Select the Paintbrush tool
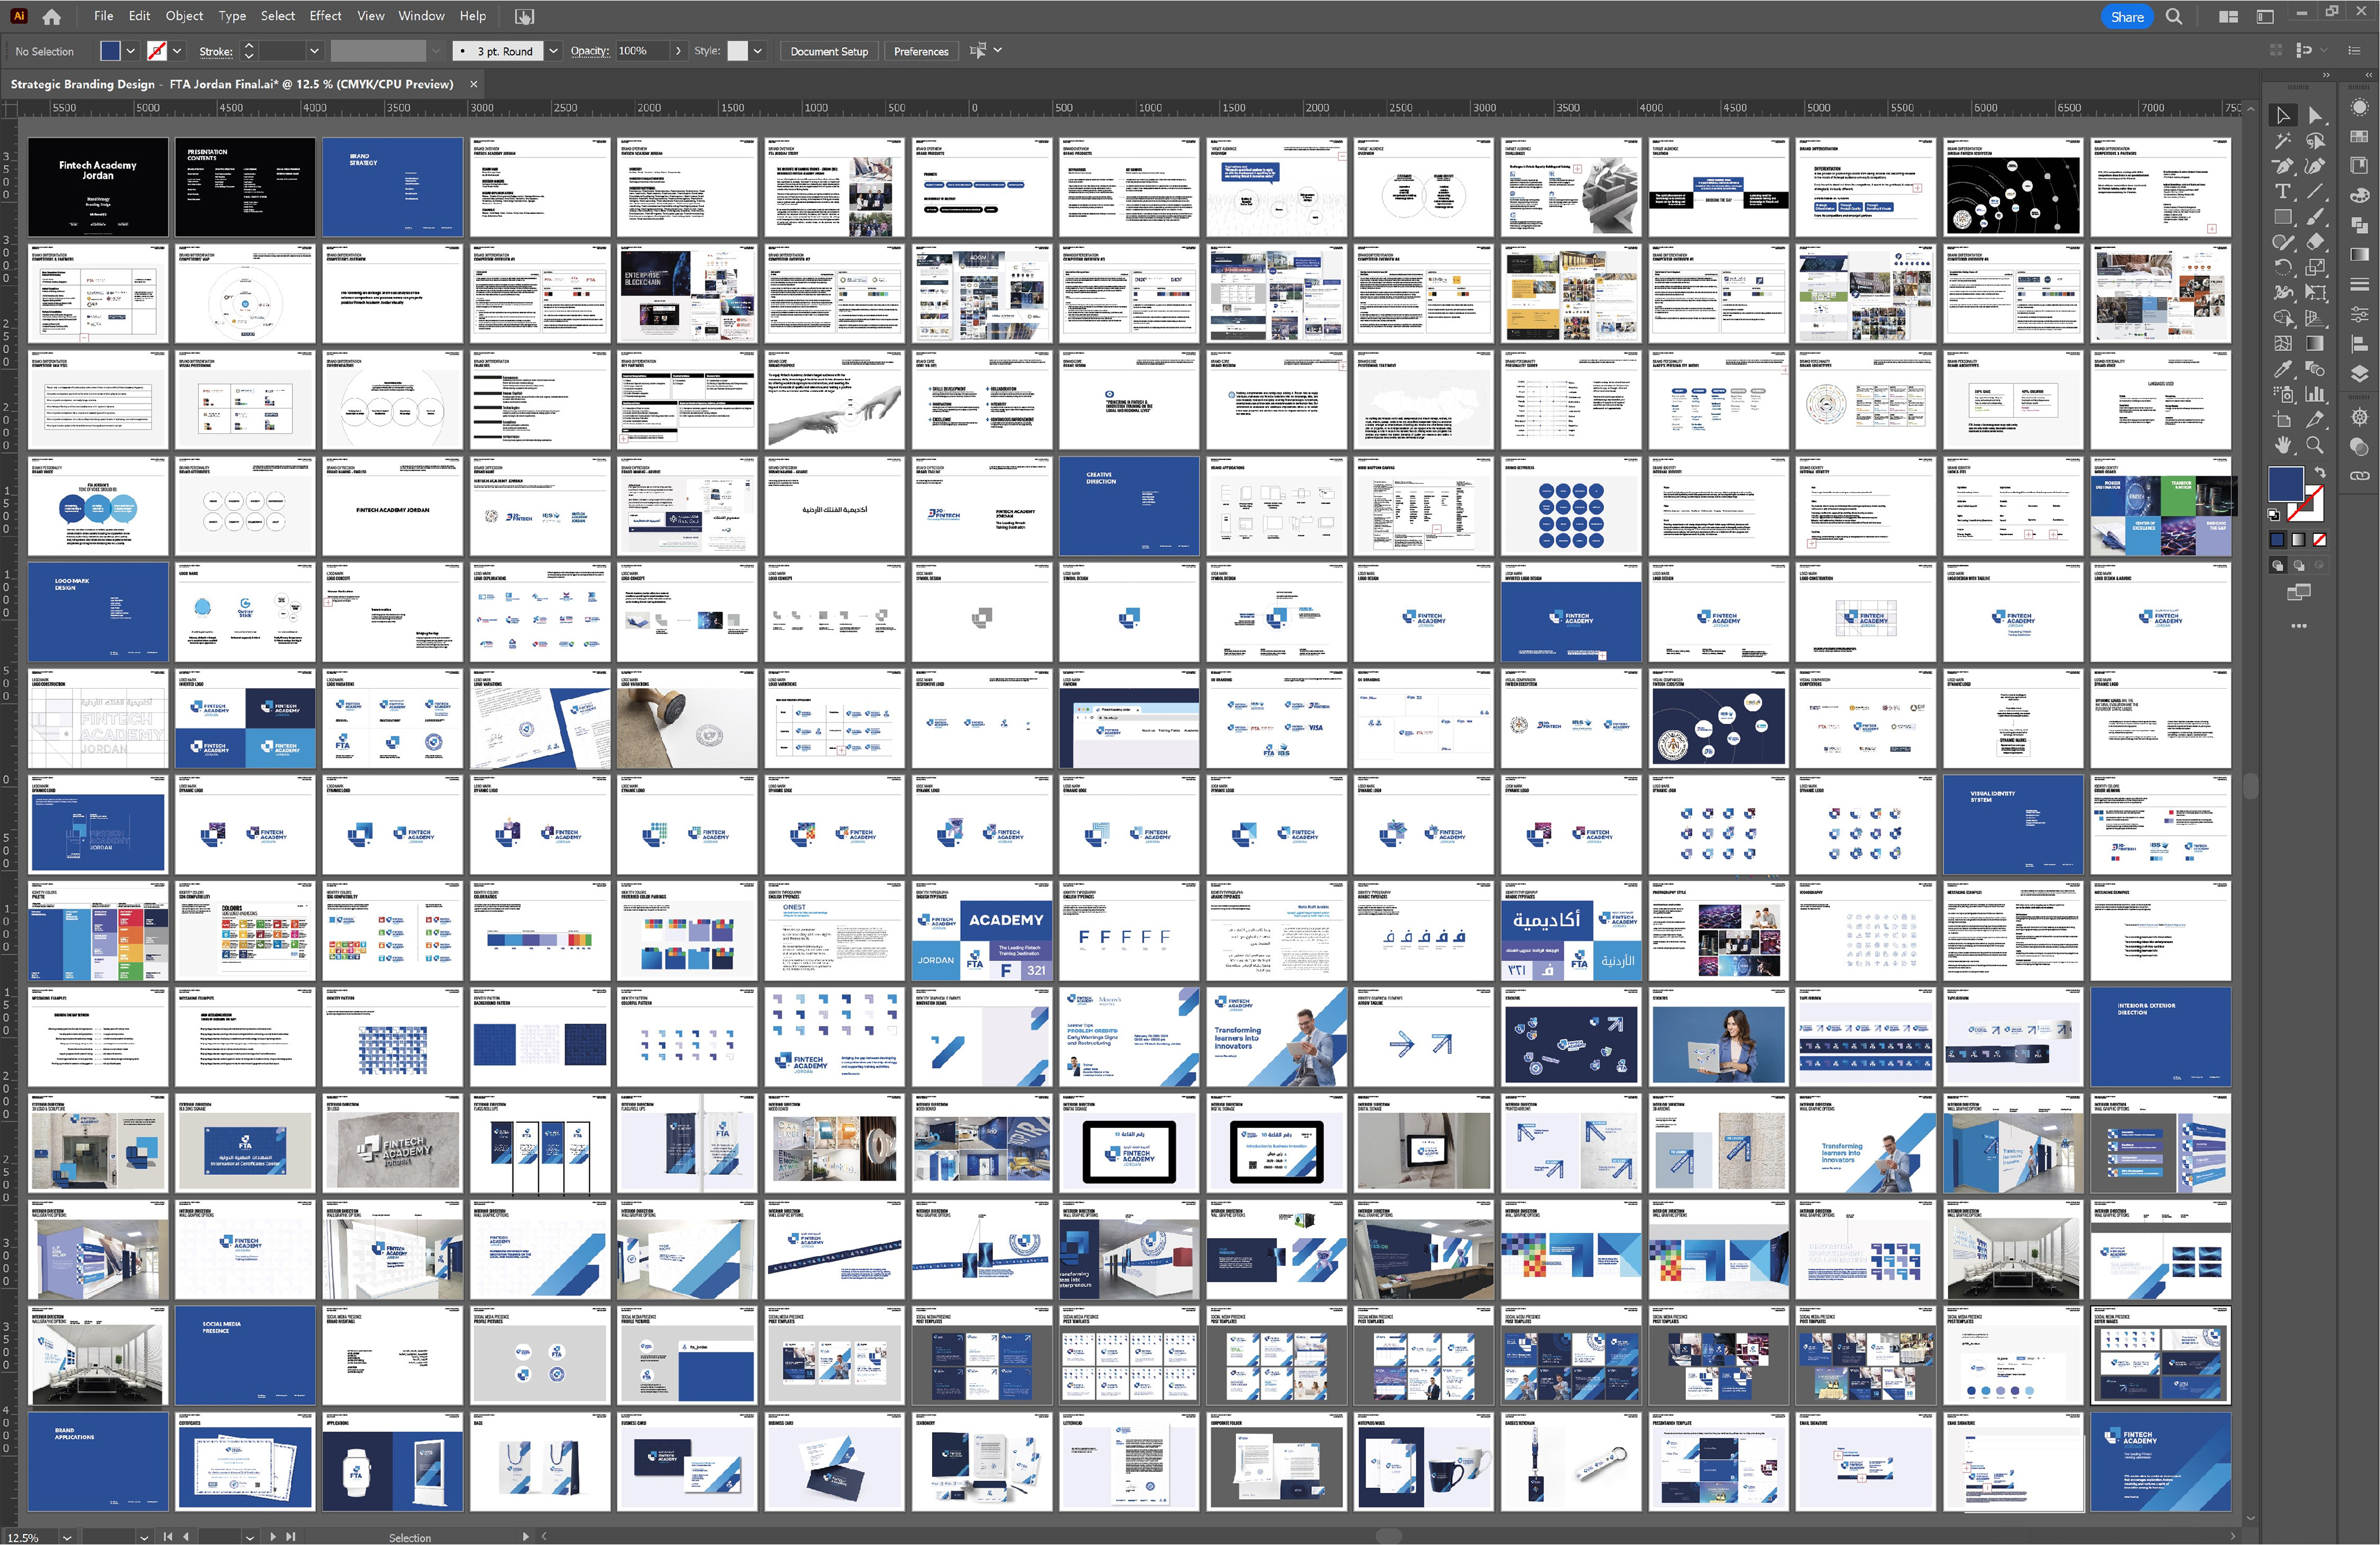 [x=2315, y=216]
